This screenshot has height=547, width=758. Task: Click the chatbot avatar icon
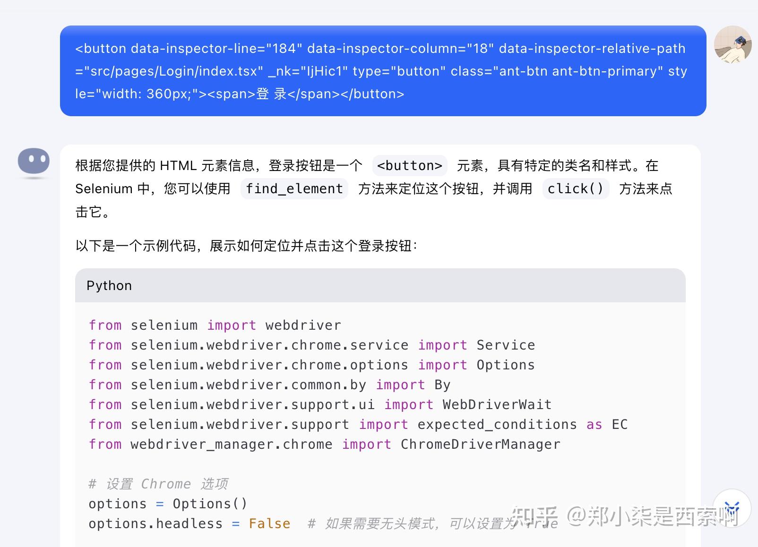34,162
